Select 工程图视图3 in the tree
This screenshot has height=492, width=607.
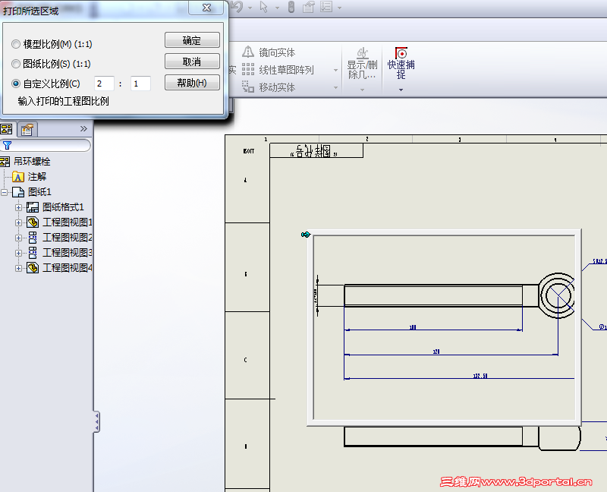coord(68,253)
